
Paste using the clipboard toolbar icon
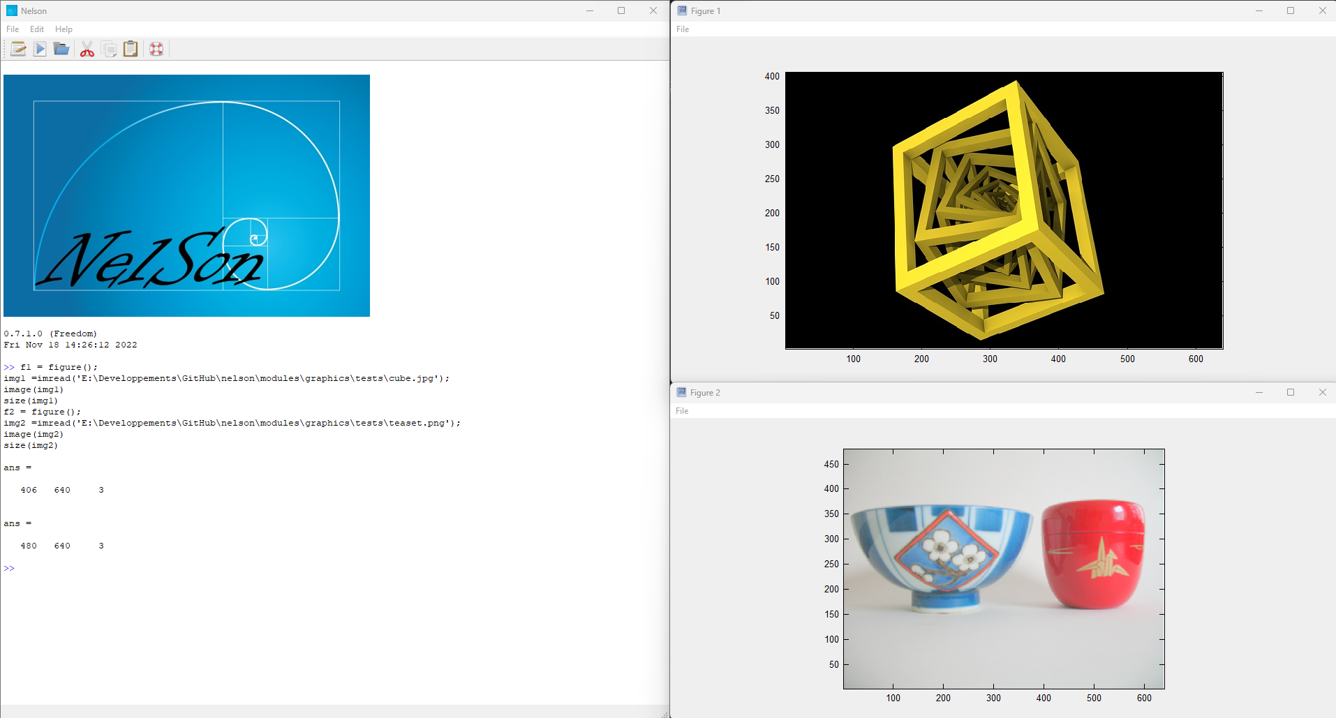tap(131, 49)
